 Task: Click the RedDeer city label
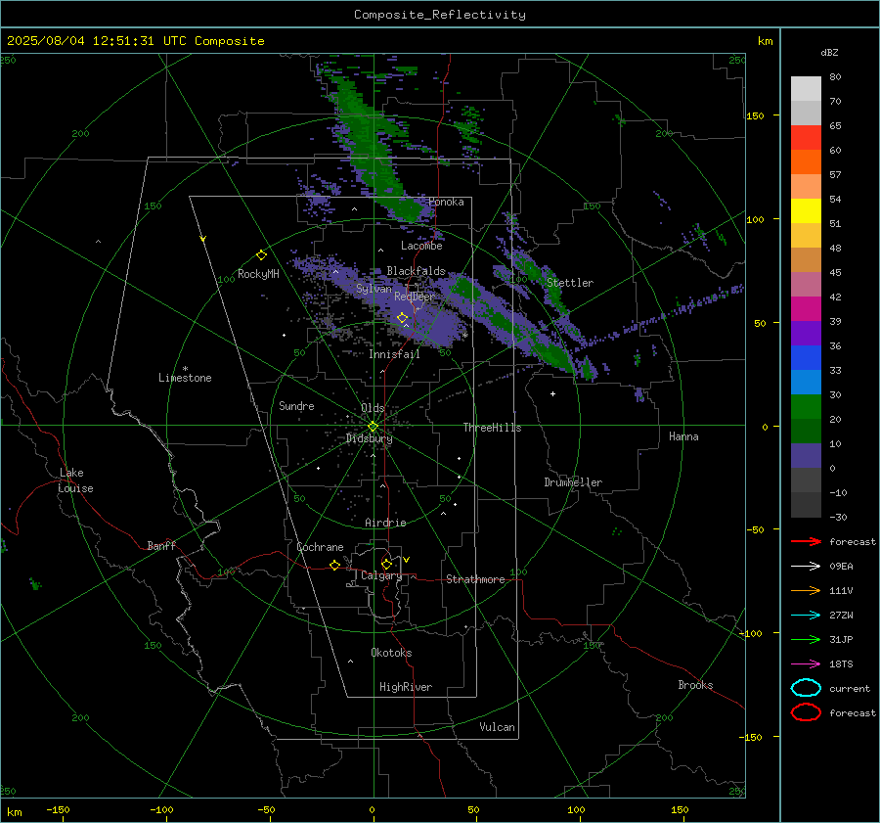pyautogui.click(x=415, y=297)
